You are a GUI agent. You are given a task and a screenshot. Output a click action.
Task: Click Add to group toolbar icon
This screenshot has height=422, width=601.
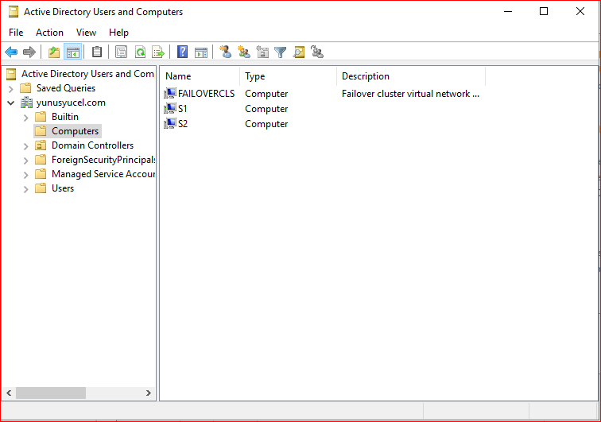click(317, 52)
